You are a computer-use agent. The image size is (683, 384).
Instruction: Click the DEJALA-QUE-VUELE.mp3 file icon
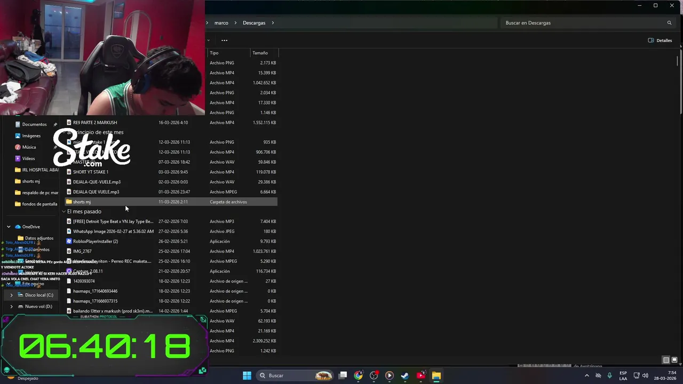(x=69, y=182)
